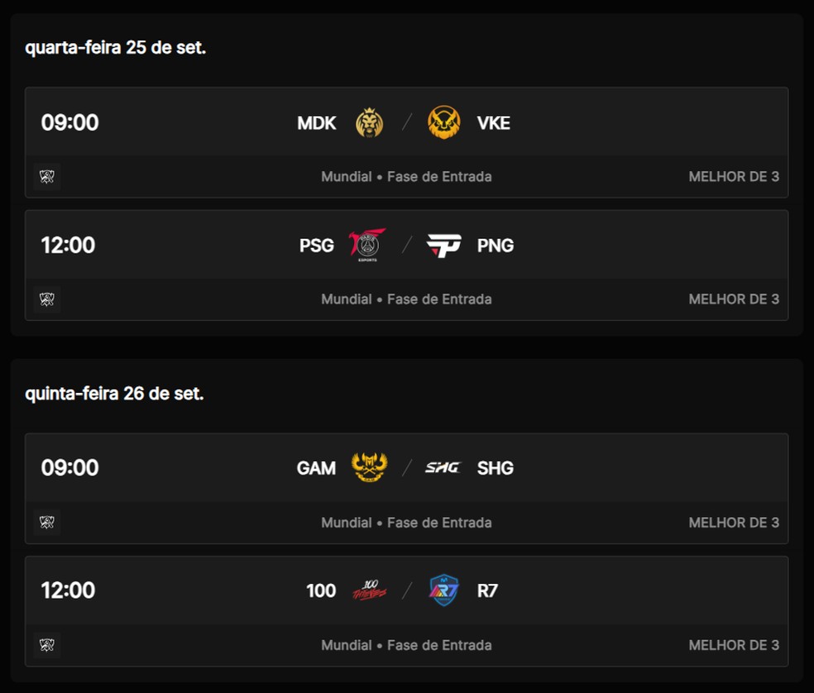Click the GAM Esports gold logo
Image resolution: width=814 pixels, height=693 pixels.
[369, 467]
